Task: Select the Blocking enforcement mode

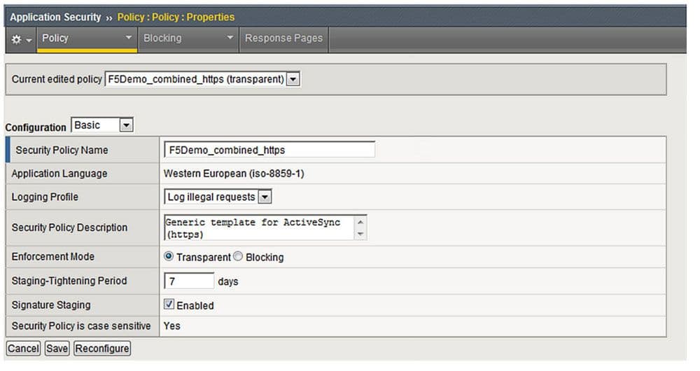Action: click(238, 257)
